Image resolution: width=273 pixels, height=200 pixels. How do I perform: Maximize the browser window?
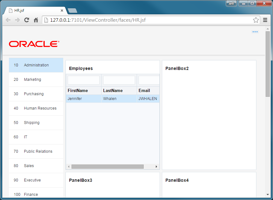pos(252,3)
